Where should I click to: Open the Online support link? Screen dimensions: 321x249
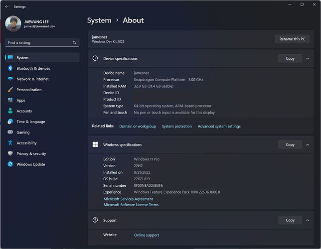(x=147, y=235)
